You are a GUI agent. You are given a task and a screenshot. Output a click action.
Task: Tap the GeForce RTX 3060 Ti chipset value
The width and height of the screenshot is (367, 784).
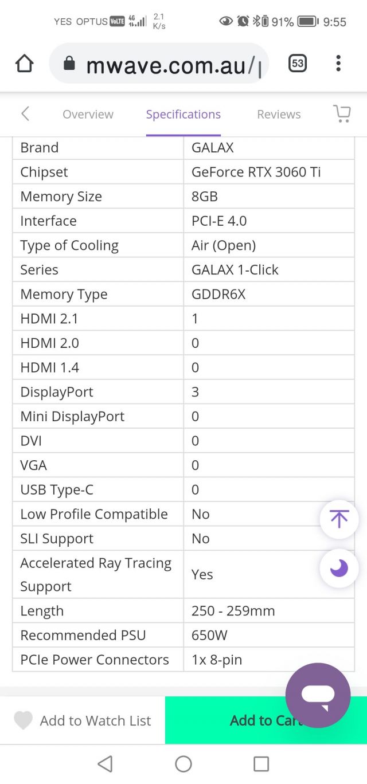(256, 172)
